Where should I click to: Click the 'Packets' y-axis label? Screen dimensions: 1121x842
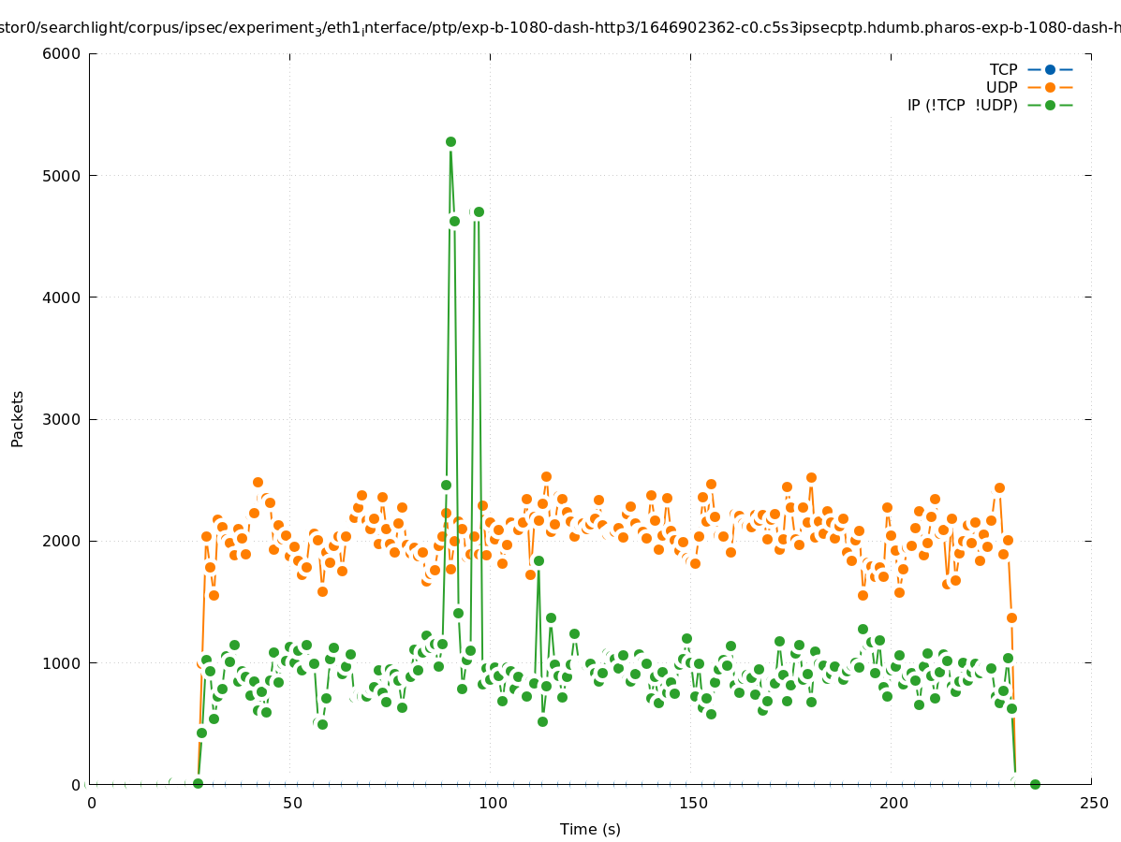pos(18,419)
